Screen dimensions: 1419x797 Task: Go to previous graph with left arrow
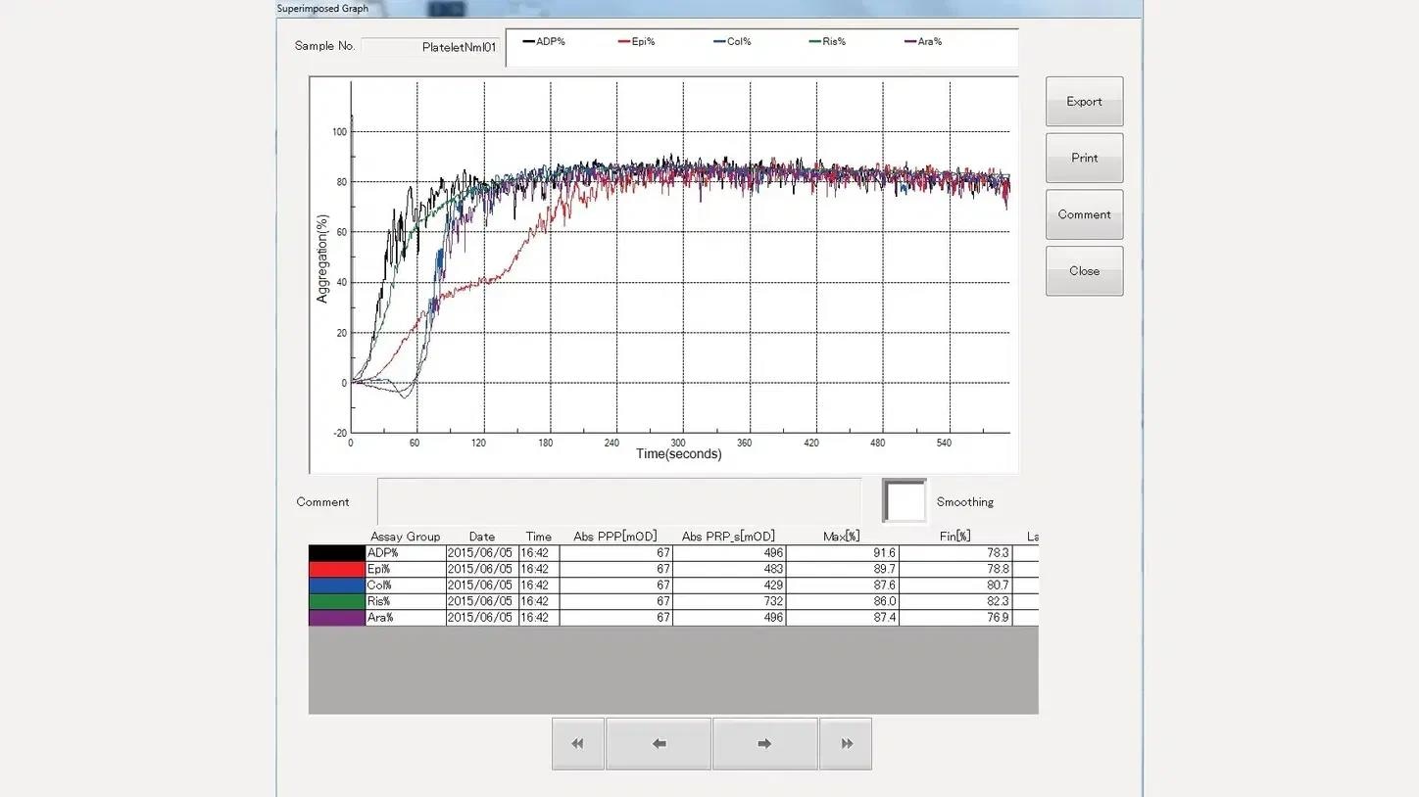coord(659,744)
